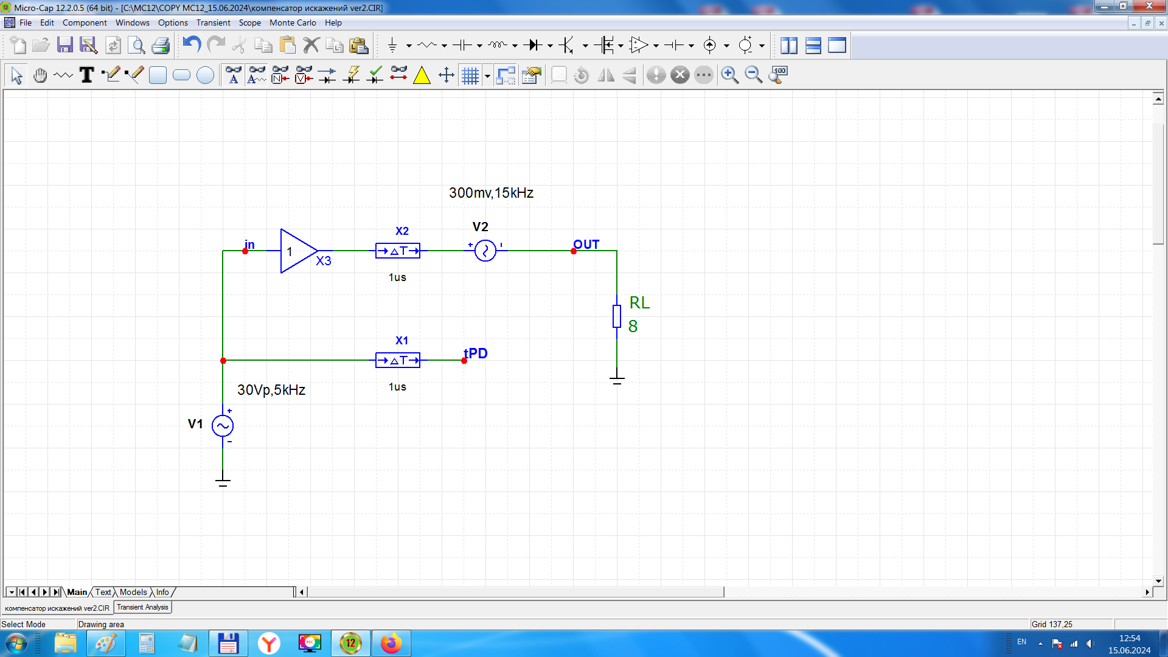Open Firefox from the taskbar
This screenshot has height=657, width=1168.
tap(391, 643)
